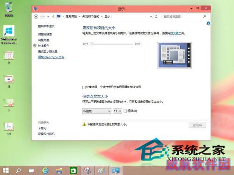
Task: Select 外观和个性化 in the breadcrumb path
Action: 91,16
